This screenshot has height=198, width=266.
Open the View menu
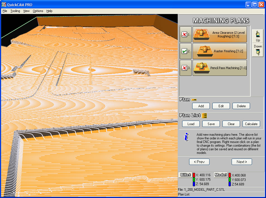pyautogui.click(x=26, y=11)
